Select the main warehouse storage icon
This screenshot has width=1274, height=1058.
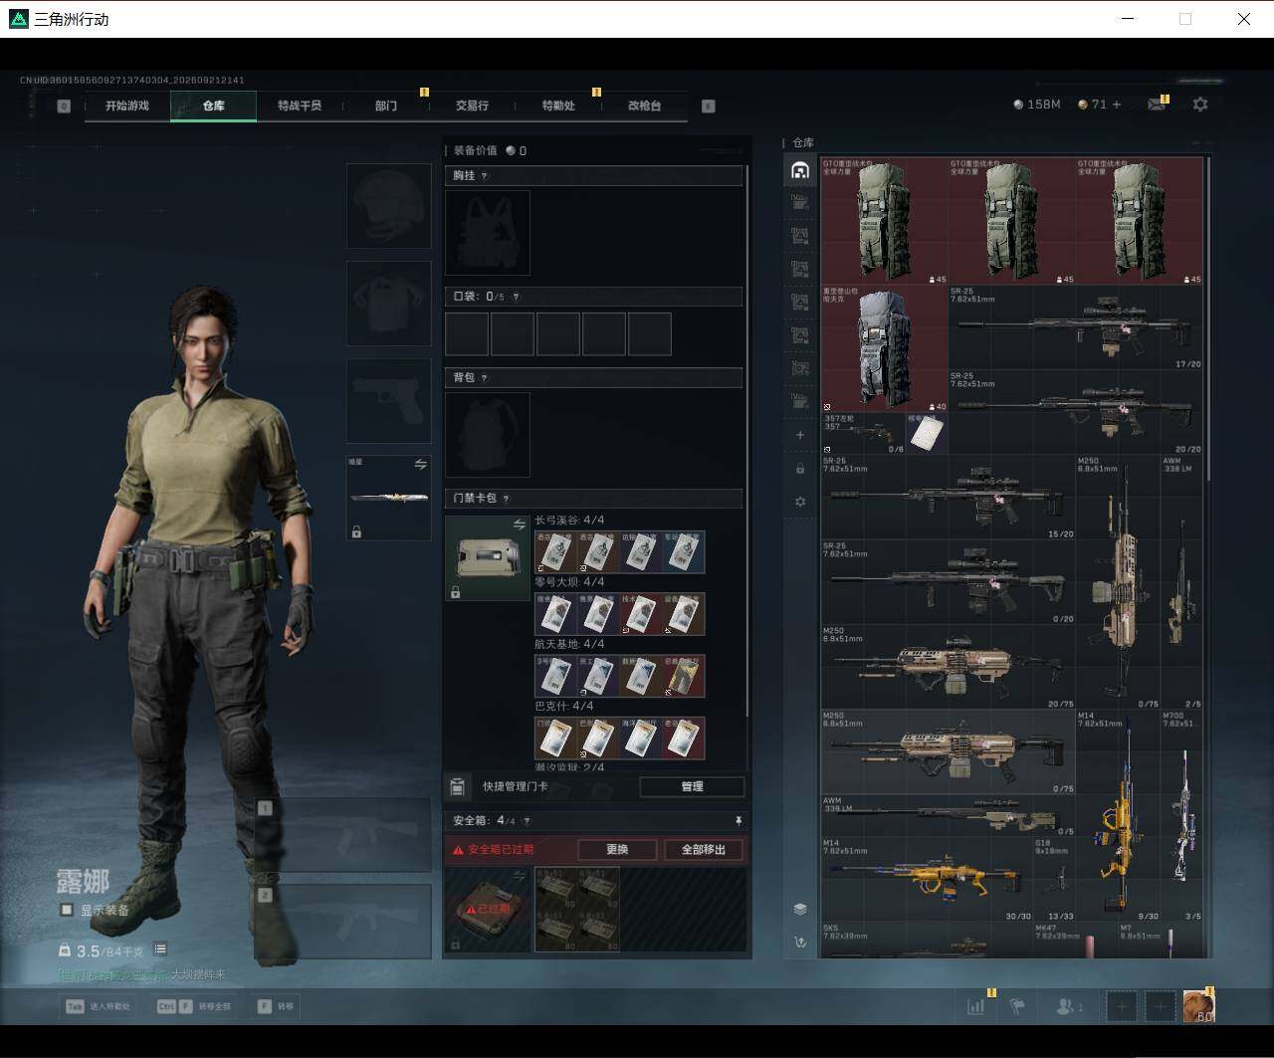(x=800, y=170)
